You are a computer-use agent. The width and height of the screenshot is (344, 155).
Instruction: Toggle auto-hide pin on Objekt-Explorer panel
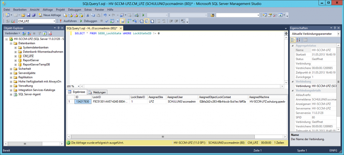pos(58,28)
